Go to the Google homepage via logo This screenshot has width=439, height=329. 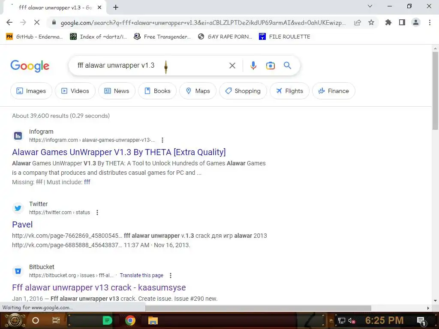pos(30,66)
